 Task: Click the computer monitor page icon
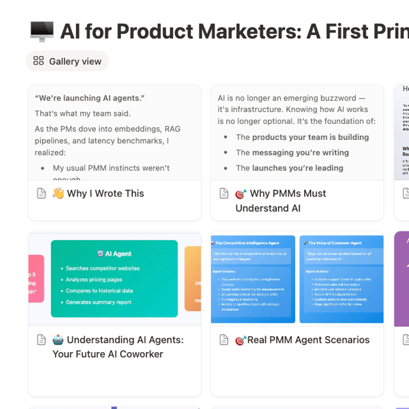pos(42,31)
